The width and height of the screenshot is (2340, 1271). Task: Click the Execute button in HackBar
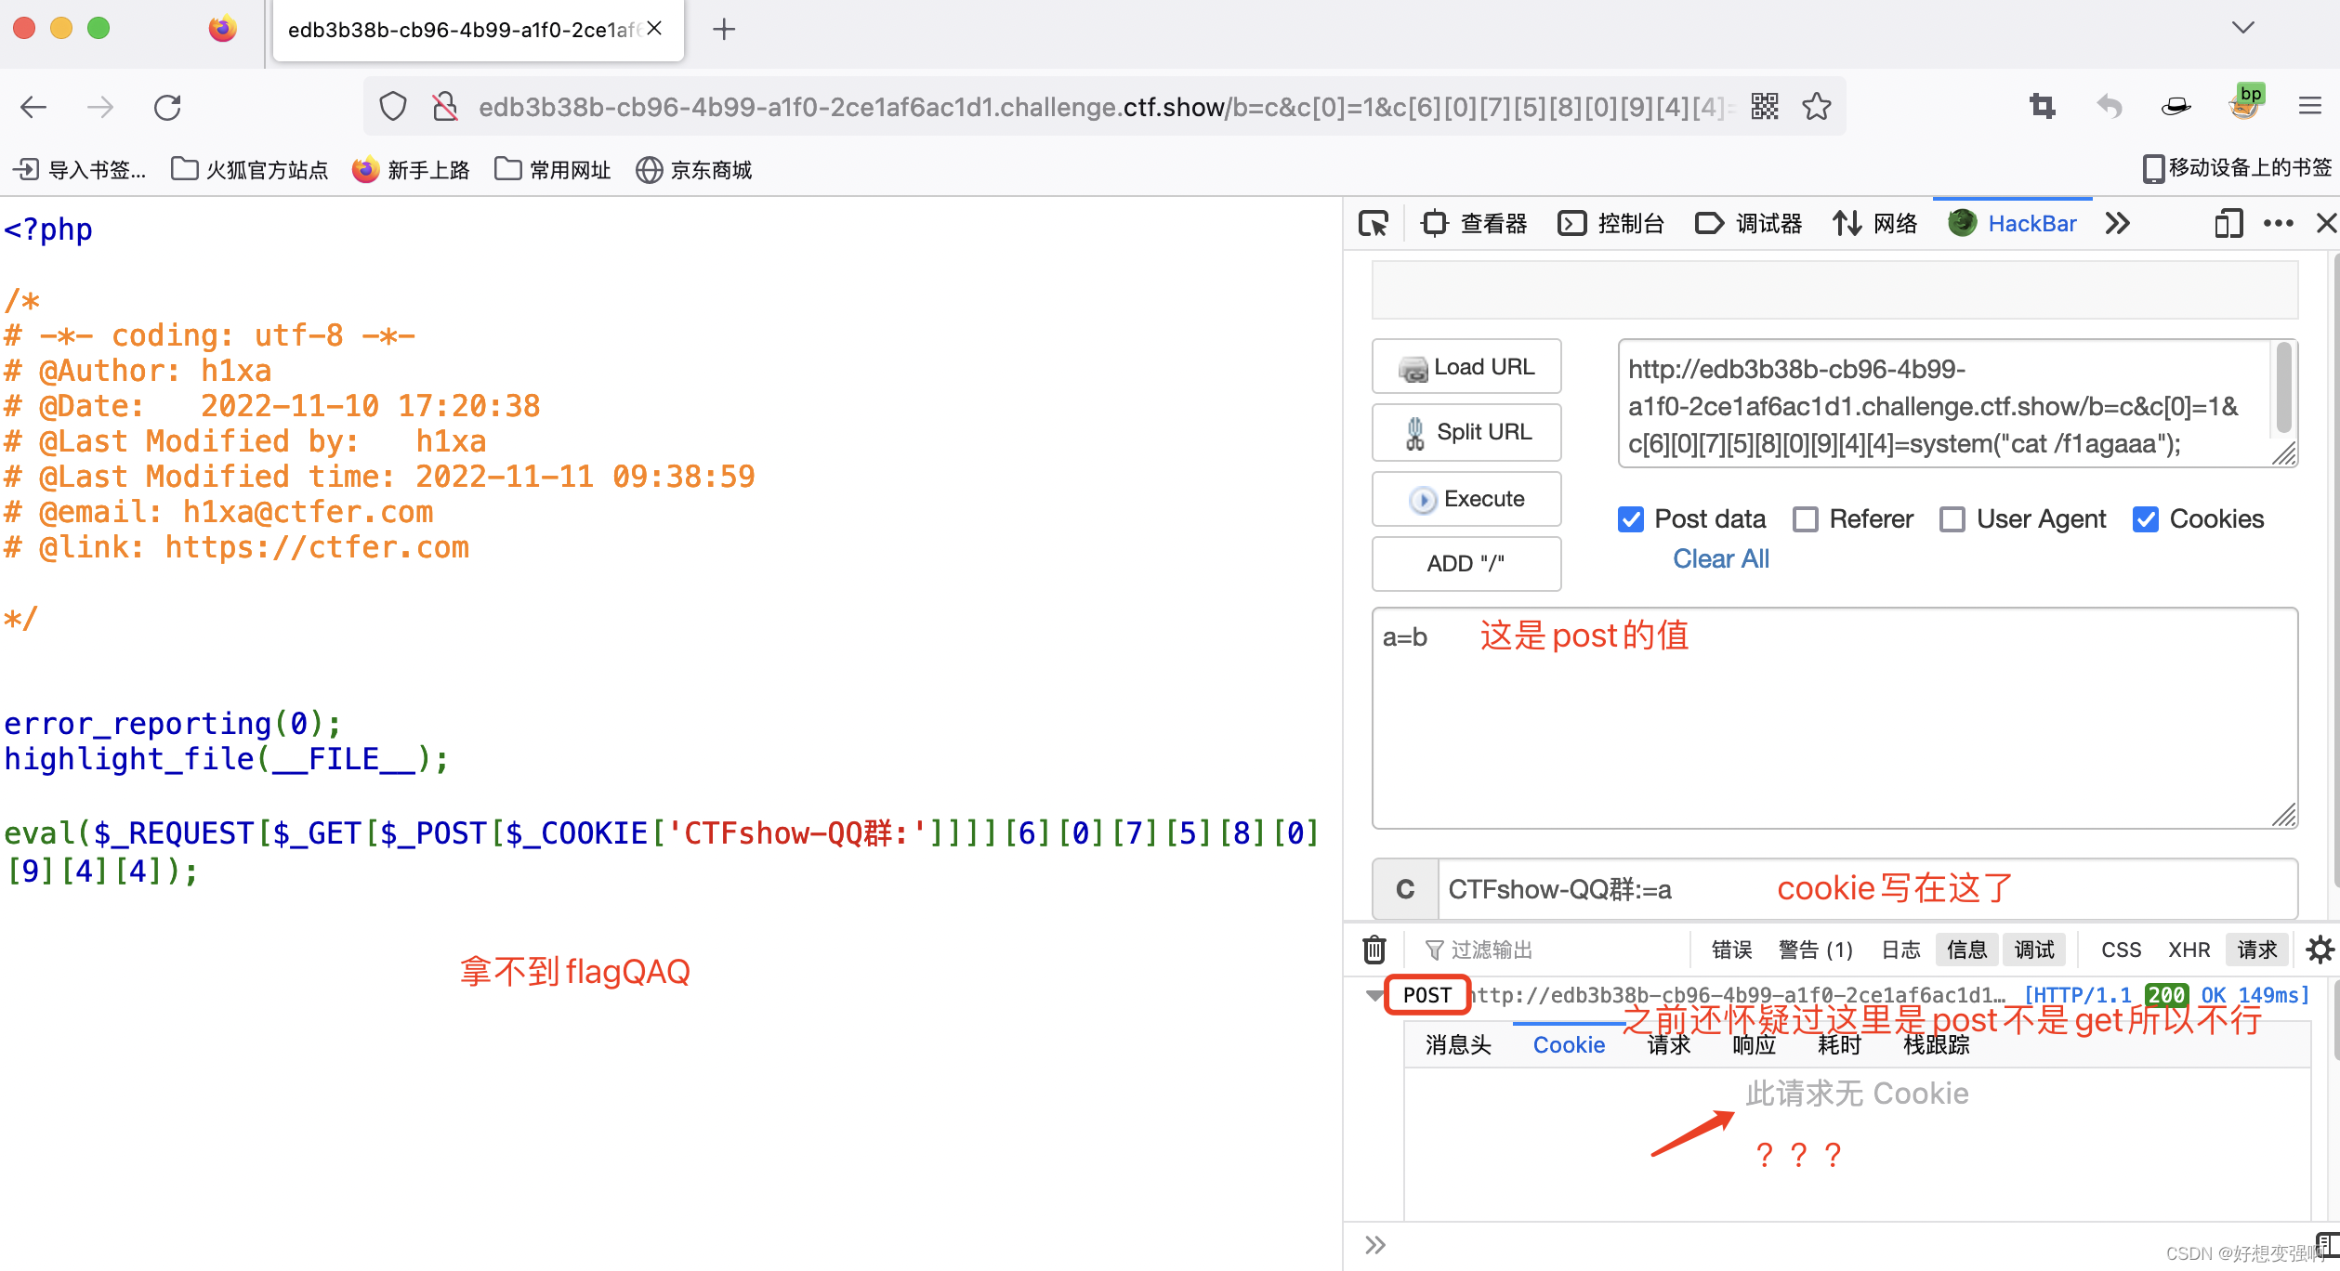(x=1466, y=499)
